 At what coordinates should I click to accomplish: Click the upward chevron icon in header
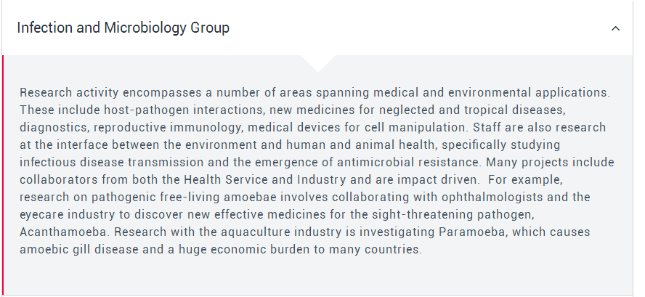coord(616,28)
